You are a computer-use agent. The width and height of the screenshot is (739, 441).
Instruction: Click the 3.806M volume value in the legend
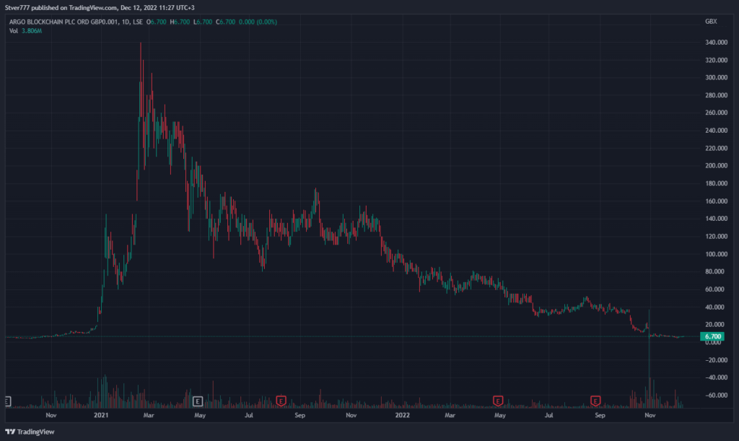point(31,31)
